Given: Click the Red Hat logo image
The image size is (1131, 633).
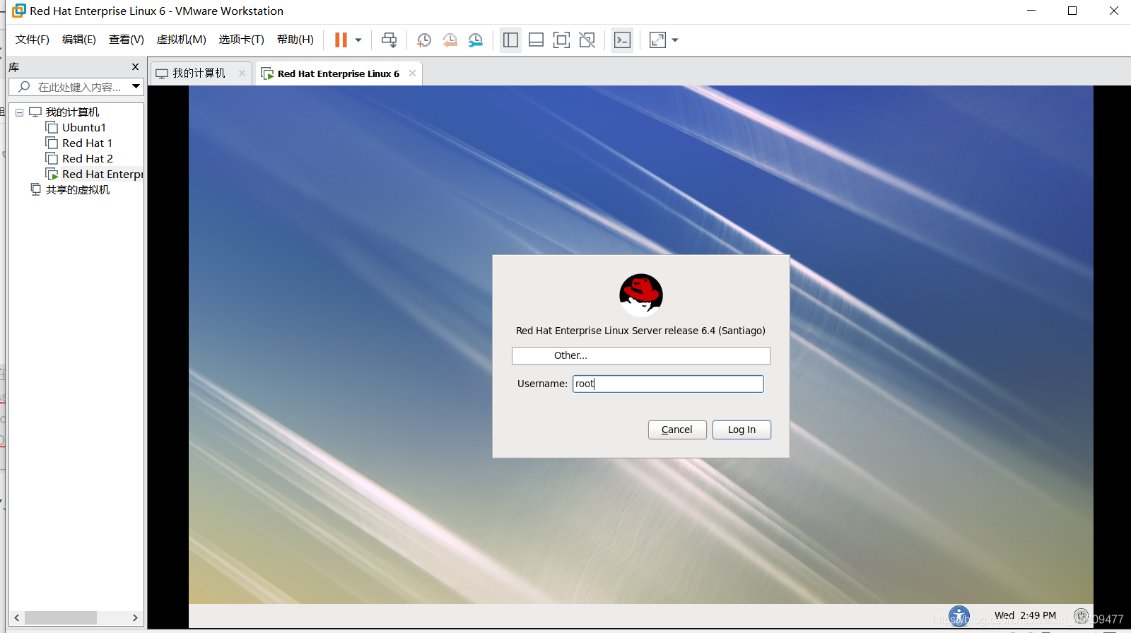Looking at the screenshot, I should coord(641,295).
